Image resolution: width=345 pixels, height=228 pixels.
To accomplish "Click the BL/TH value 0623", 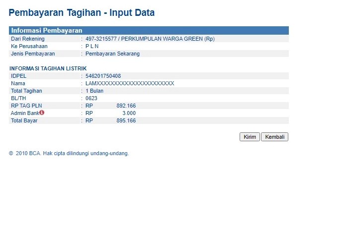I will pyautogui.click(x=91, y=98).
